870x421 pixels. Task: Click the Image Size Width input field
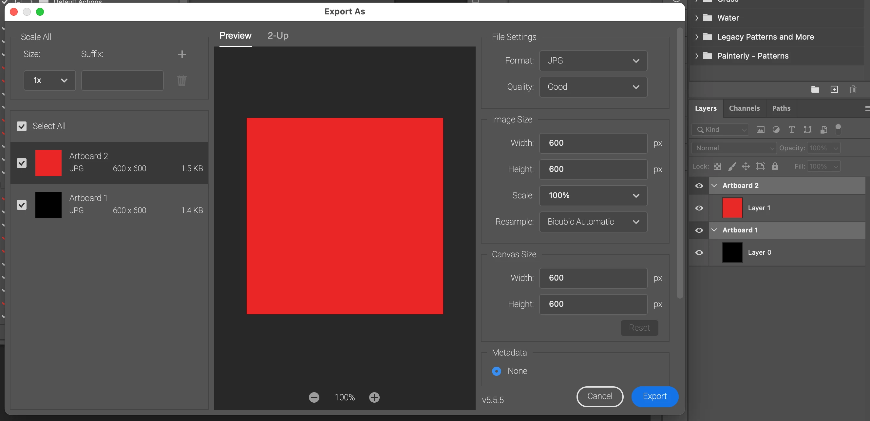tap(593, 143)
